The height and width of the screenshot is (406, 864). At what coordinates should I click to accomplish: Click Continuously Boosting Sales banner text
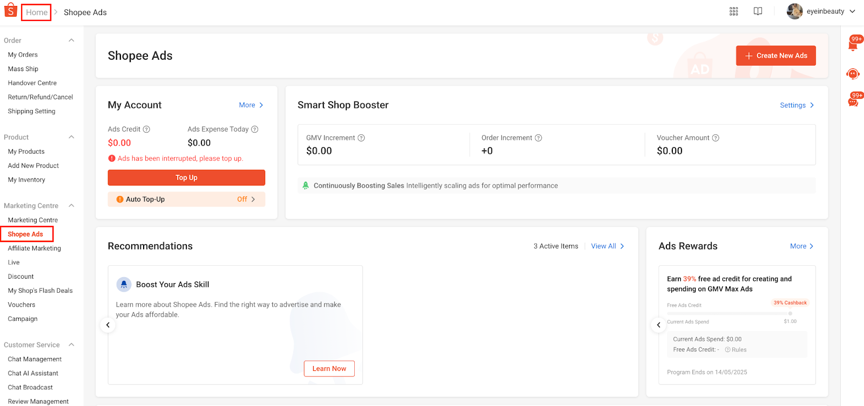pyautogui.click(x=436, y=185)
